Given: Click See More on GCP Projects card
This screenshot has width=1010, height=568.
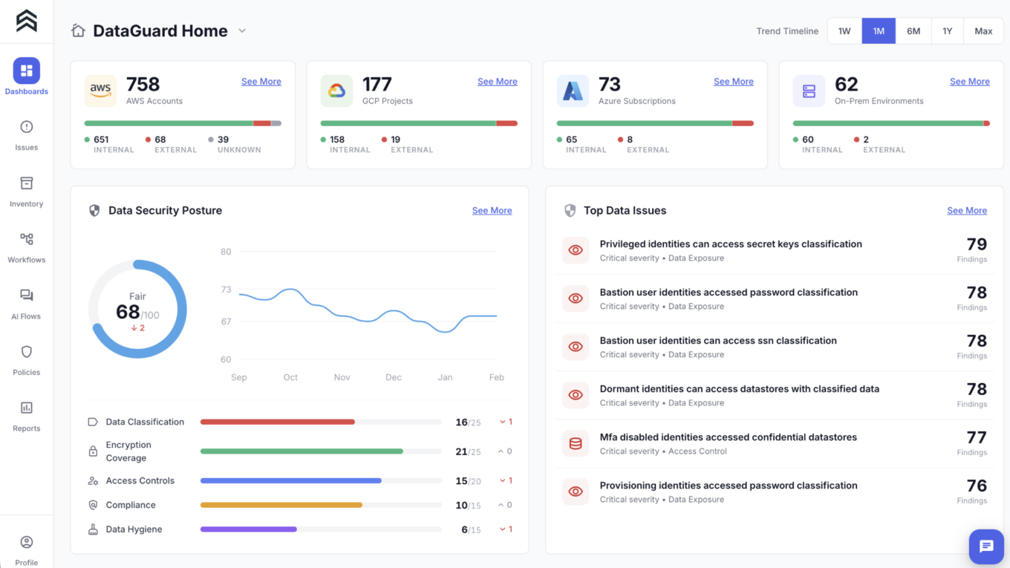Looking at the screenshot, I should point(498,82).
